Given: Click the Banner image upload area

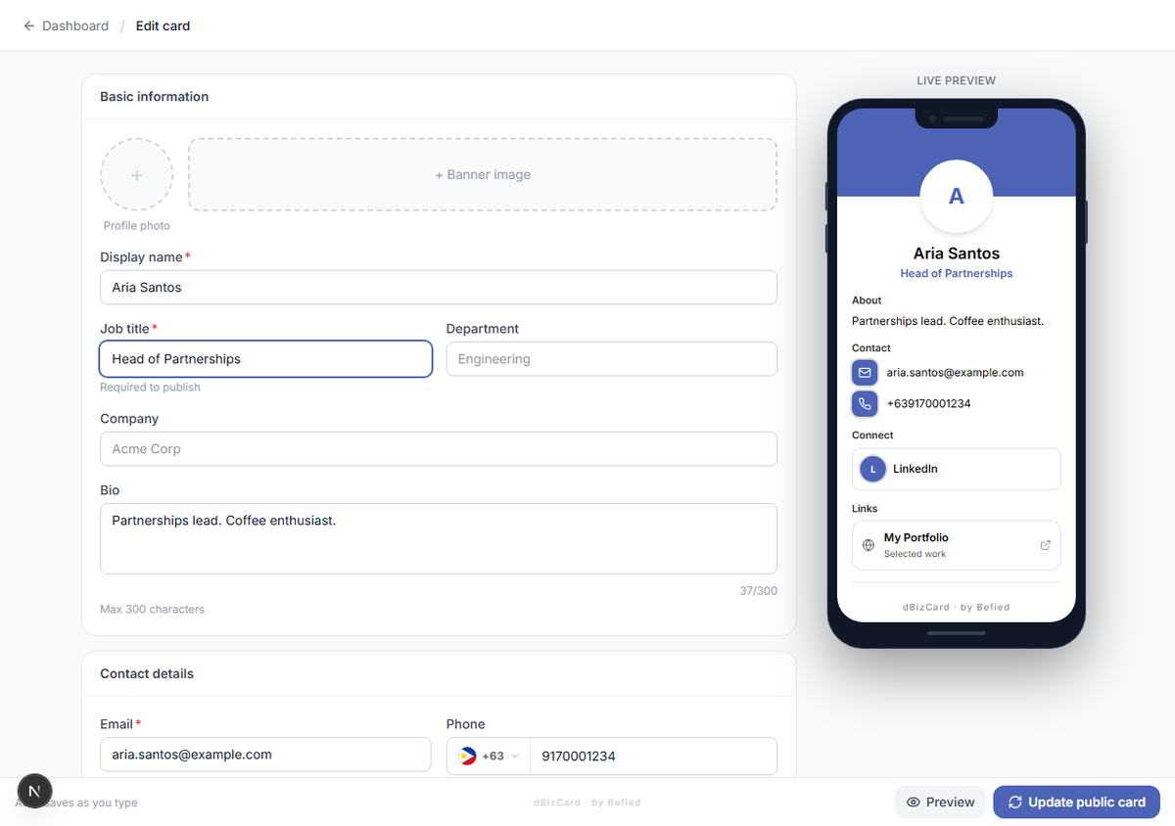Looking at the screenshot, I should (x=483, y=174).
